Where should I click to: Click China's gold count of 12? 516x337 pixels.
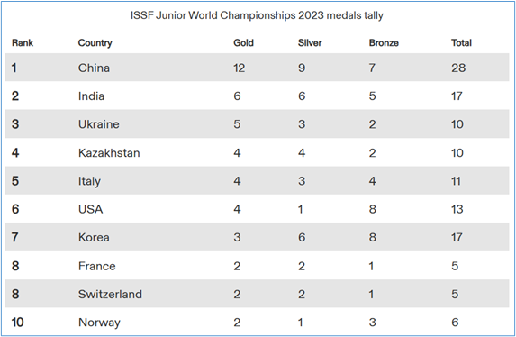tap(240, 68)
